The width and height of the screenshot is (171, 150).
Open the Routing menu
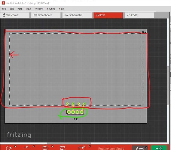[x=51, y=9]
